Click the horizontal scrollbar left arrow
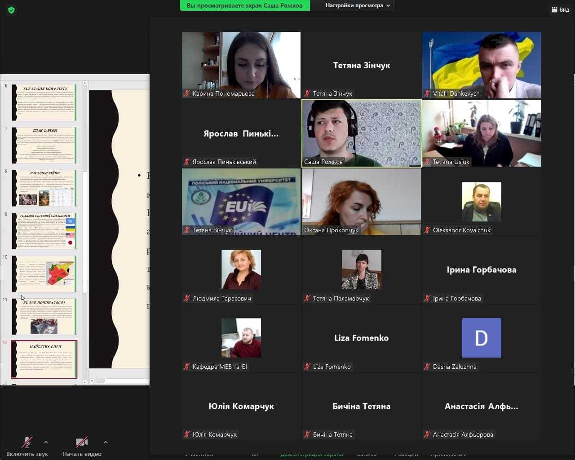The height and width of the screenshot is (460, 575). coord(92,381)
